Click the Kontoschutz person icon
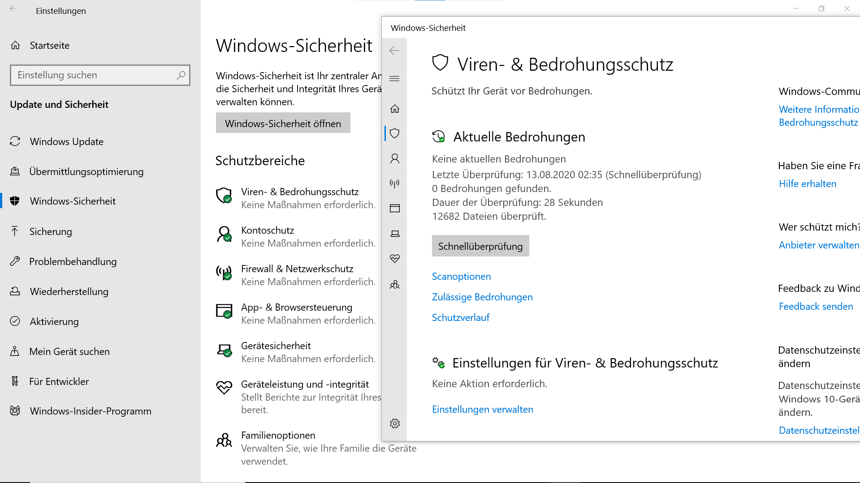860x483 pixels. pyautogui.click(x=224, y=234)
